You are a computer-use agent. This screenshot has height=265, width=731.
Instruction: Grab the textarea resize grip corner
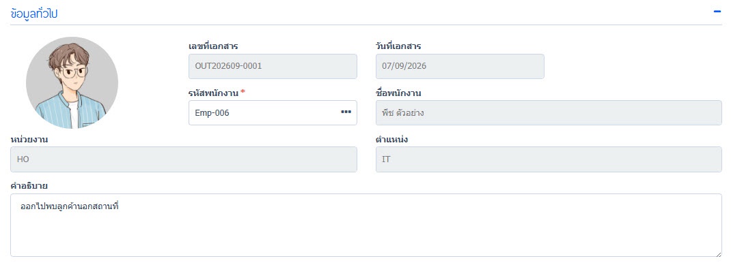719,253
